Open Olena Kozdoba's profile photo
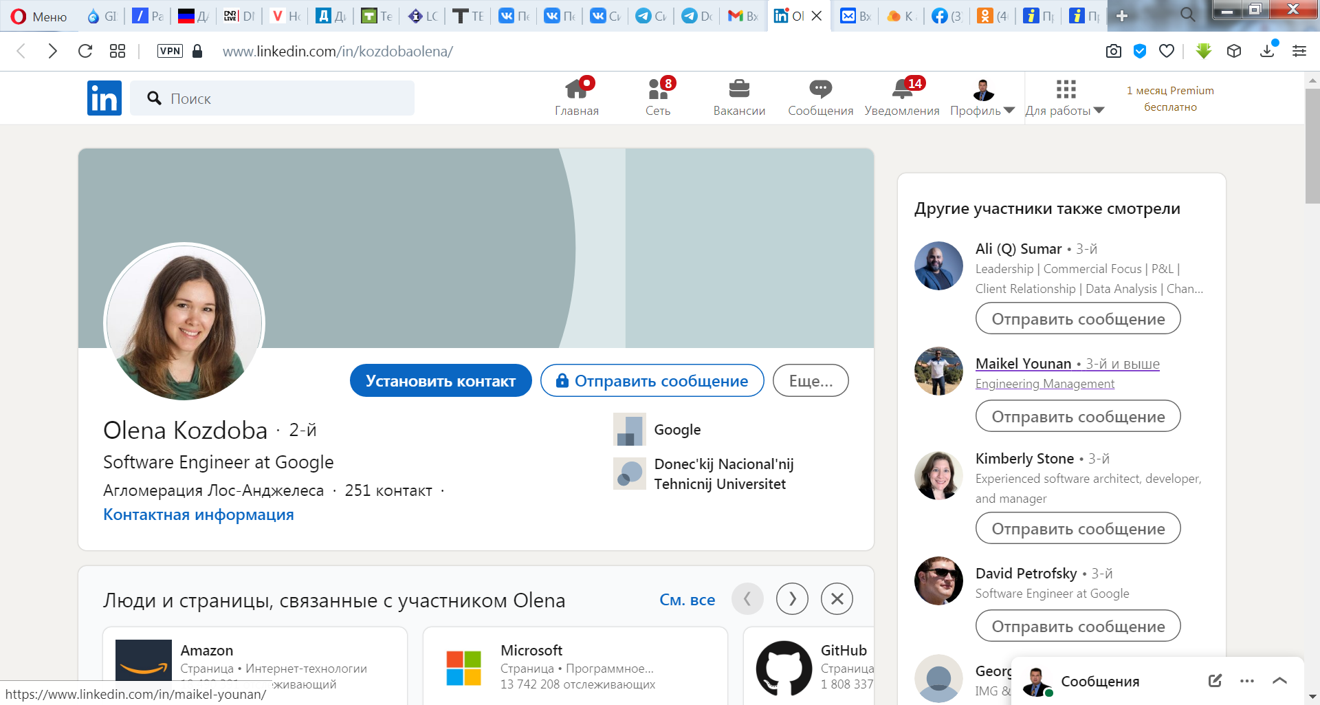1320x705 pixels. (x=184, y=321)
